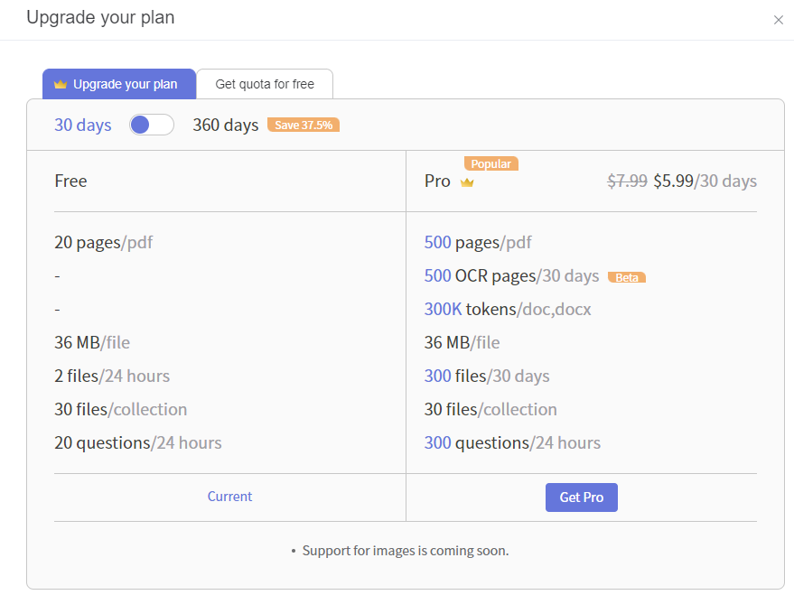The height and width of the screenshot is (595, 794).
Task: Toggle billing period switch to 360 days
Action: click(x=152, y=125)
